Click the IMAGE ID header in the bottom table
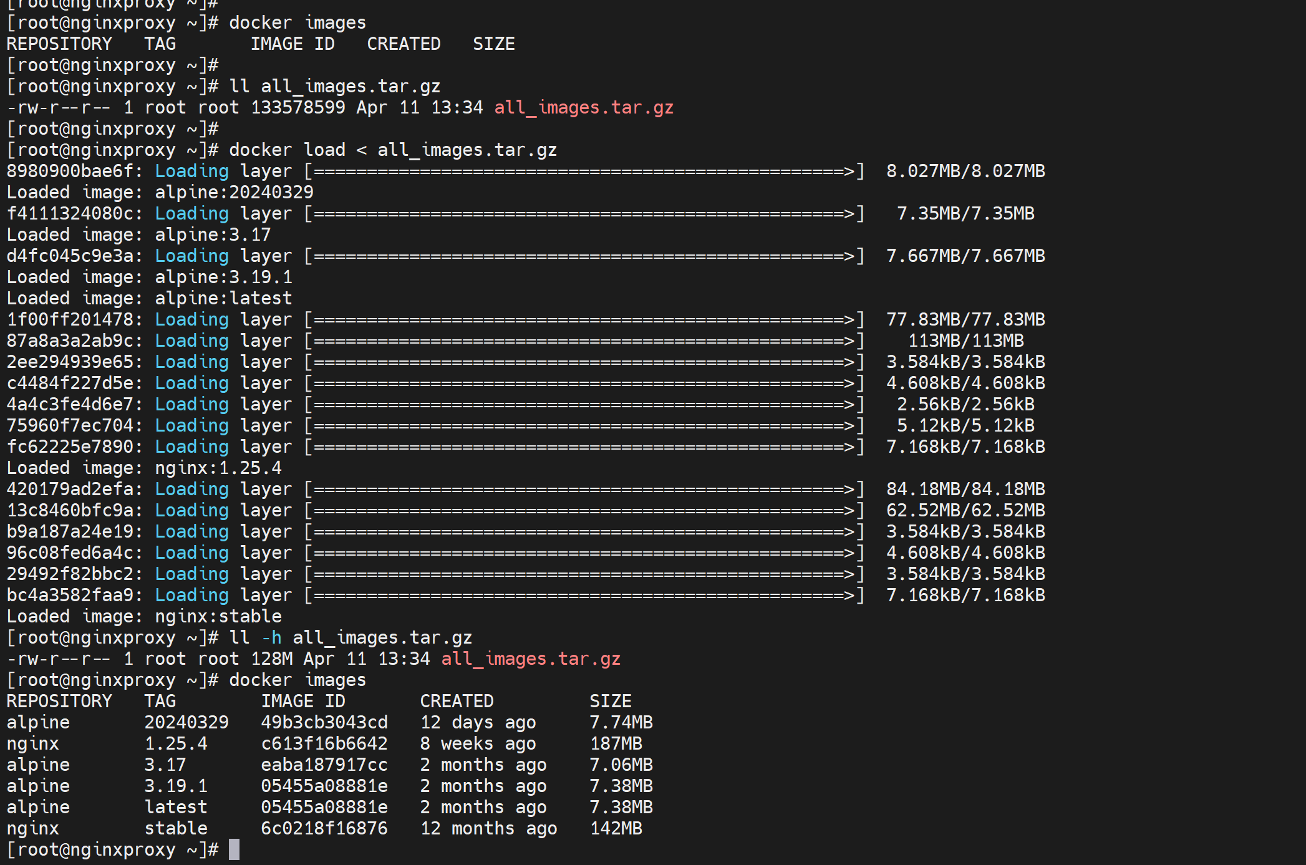 pyautogui.click(x=303, y=701)
